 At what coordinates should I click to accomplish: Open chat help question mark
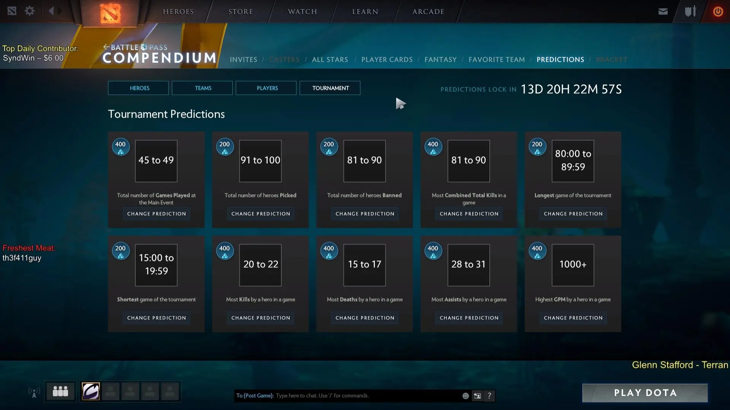(489, 396)
